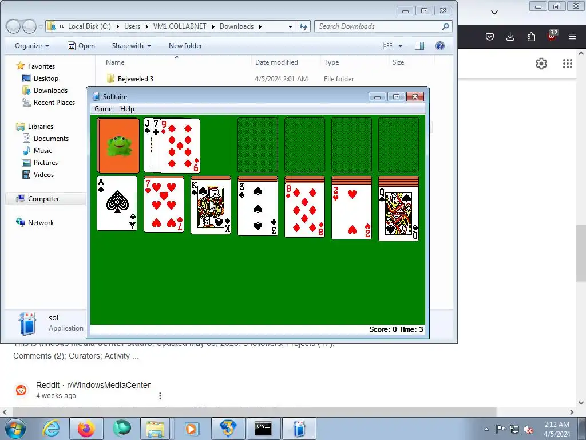Open Firefox downloads arrow icon

[510, 37]
